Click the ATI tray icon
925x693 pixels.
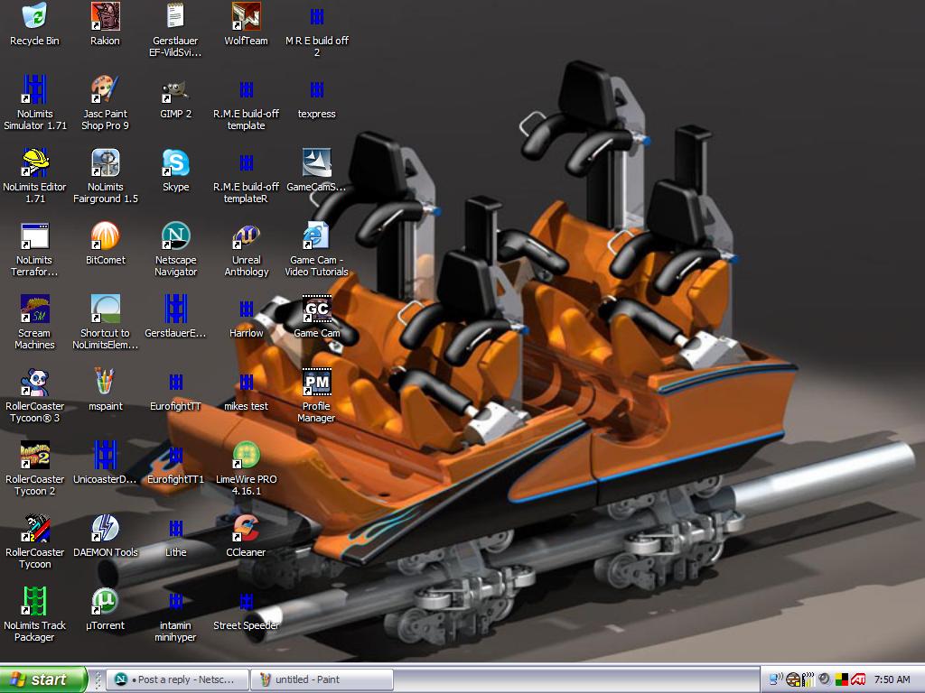[x=858, y=679]
